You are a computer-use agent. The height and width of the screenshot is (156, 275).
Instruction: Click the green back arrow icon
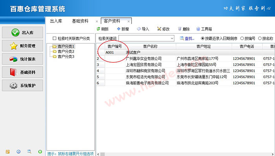click(x=40, y=152)
